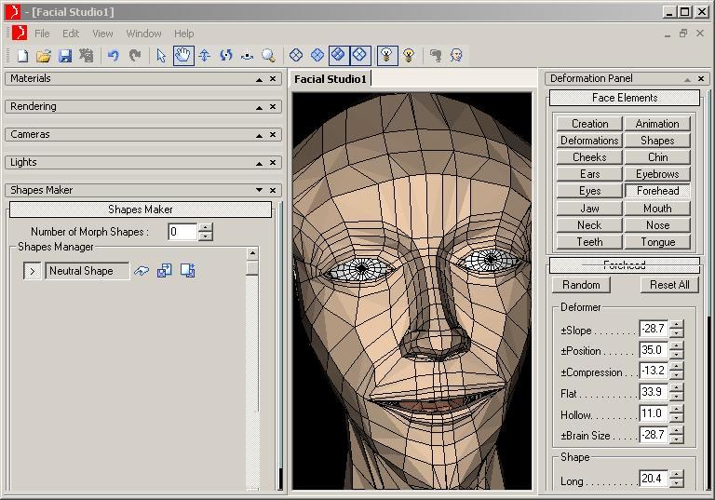Image resolution: width=715 pixels, height=500 pixels.
Task: Toggle the fourth diamond display mode icon
Action: click(x=360, y=56)
